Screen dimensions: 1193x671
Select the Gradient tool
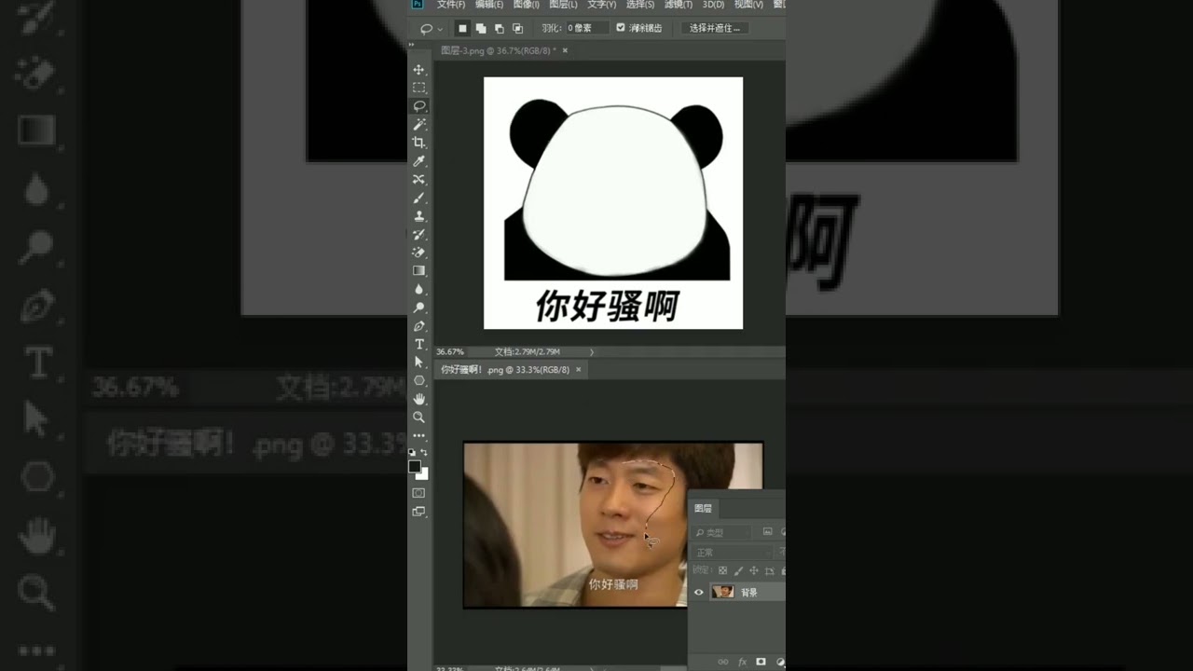click(419, 270)
